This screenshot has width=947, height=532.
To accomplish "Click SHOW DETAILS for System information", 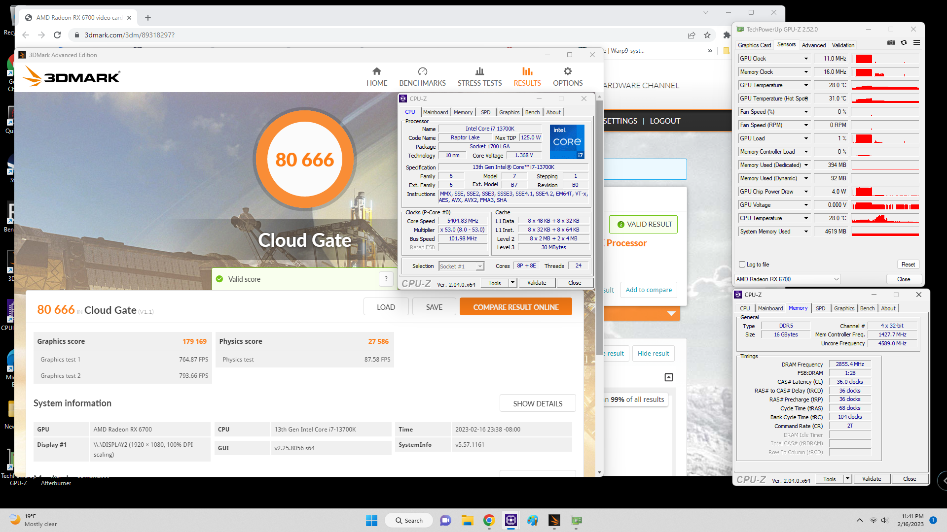I will point(538,403).
